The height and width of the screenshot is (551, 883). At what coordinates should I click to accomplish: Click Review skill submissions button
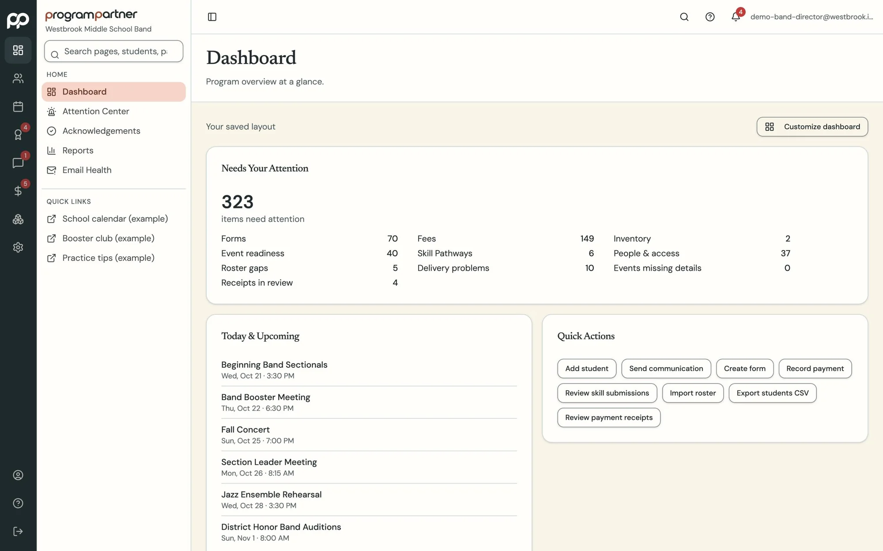(607, 393)
